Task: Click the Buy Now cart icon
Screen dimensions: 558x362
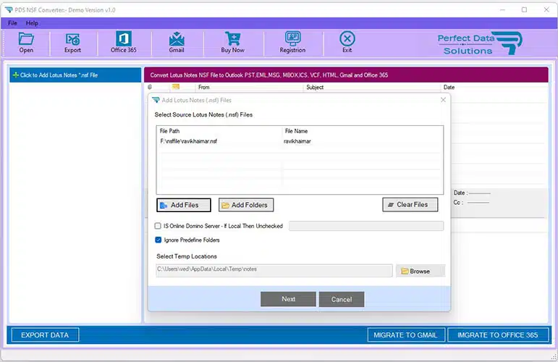Action: [233, 43]
